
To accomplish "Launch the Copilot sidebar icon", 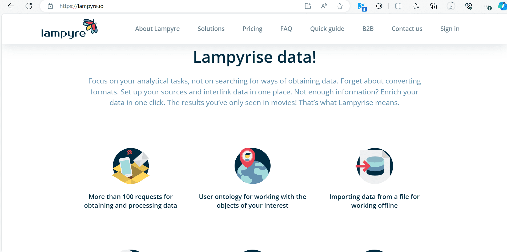I will click(x=502, y=6).
